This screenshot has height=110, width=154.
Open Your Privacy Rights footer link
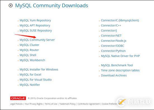tap(34, 104)
